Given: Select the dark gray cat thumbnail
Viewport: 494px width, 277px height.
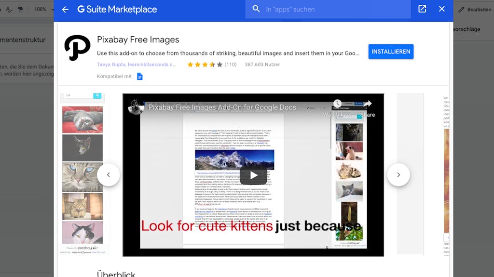Looking at the screenshot, I should point(82,148).
